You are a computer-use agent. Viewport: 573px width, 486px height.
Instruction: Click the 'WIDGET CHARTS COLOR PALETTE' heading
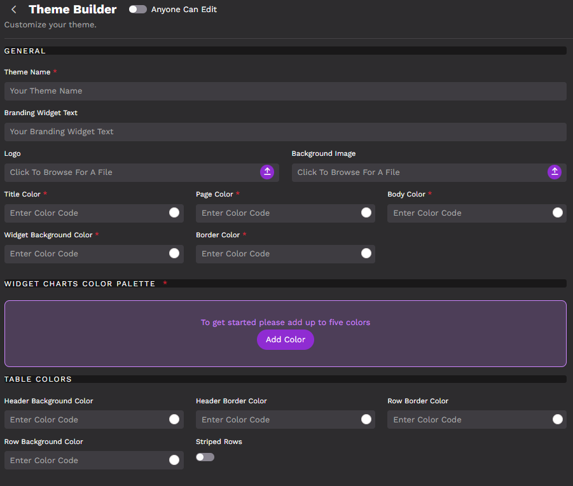[79, 284]
